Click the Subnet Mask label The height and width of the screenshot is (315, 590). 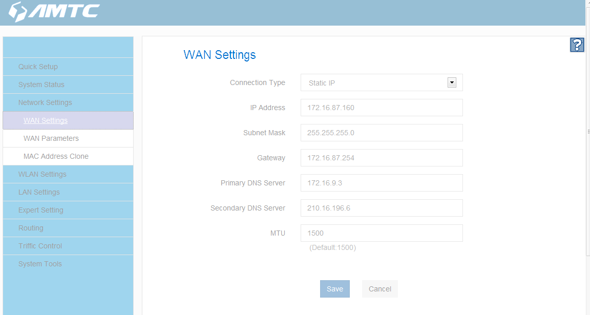click(264, 133)
